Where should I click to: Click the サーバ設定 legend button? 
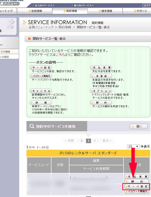pos(40,67)
